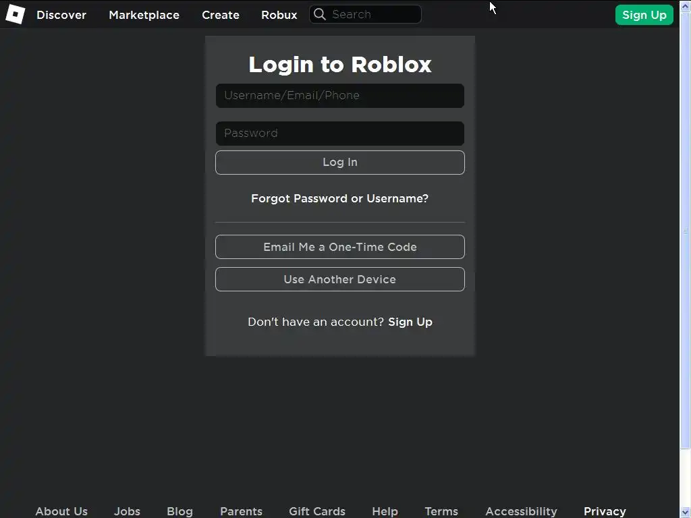Open the About Us footer link
The width and height of the screenshot is (691, 518).
(x=61, y=511)
